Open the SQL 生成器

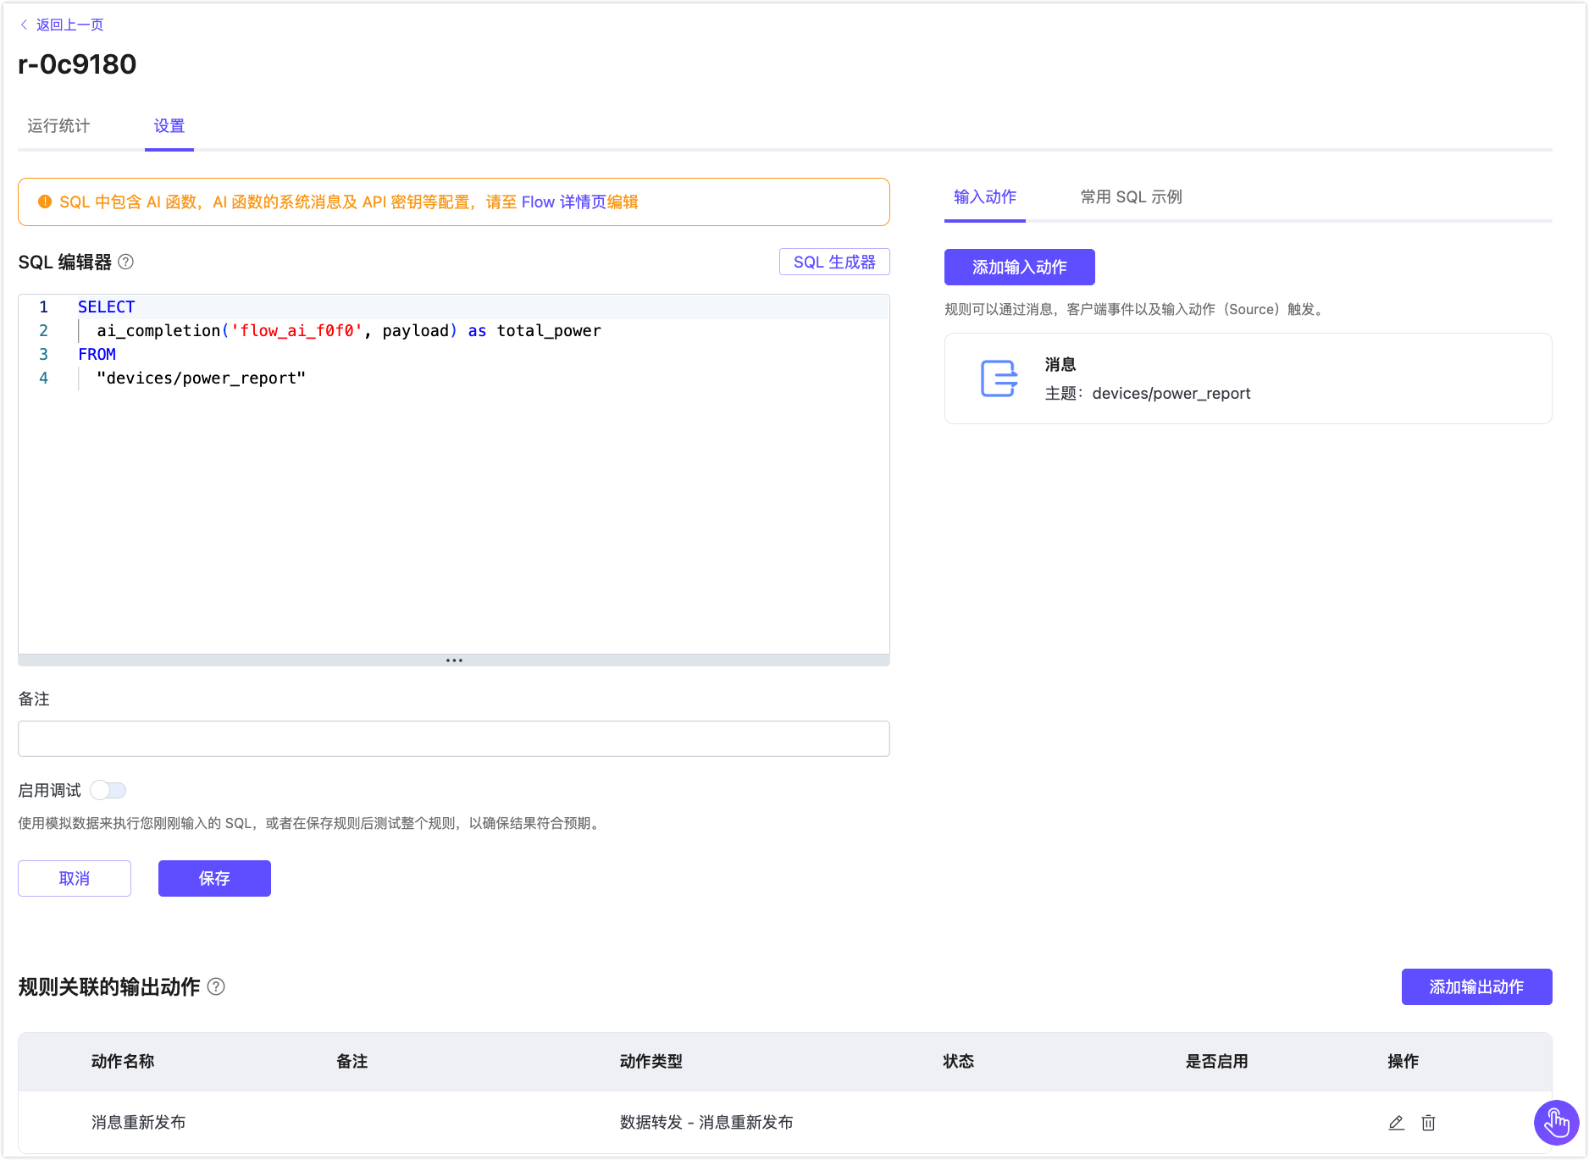pos(833,262)
